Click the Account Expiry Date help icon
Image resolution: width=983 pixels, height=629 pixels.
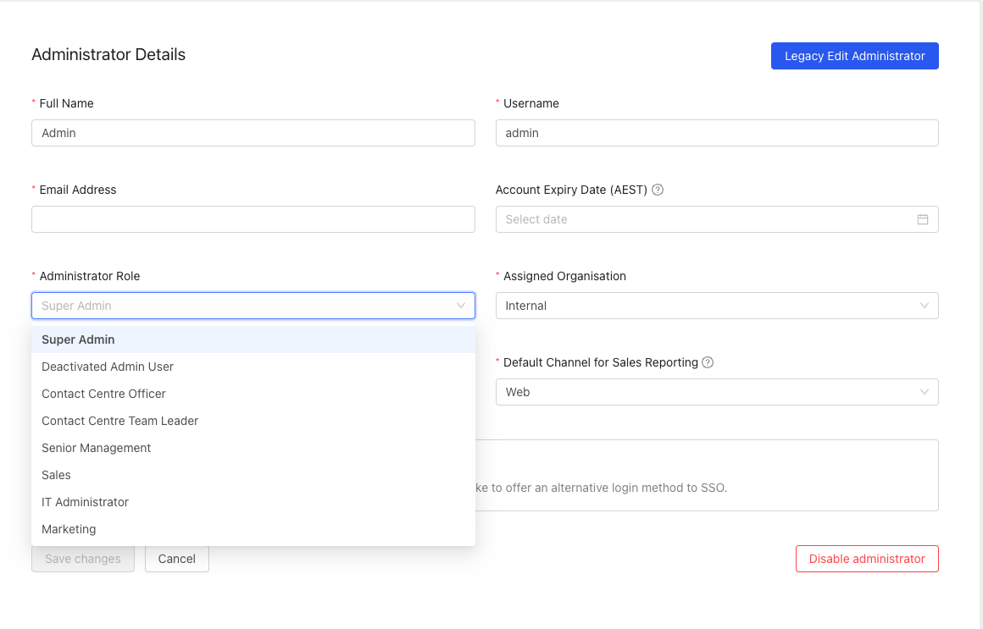pyautogui.click(x=658, y=190)
